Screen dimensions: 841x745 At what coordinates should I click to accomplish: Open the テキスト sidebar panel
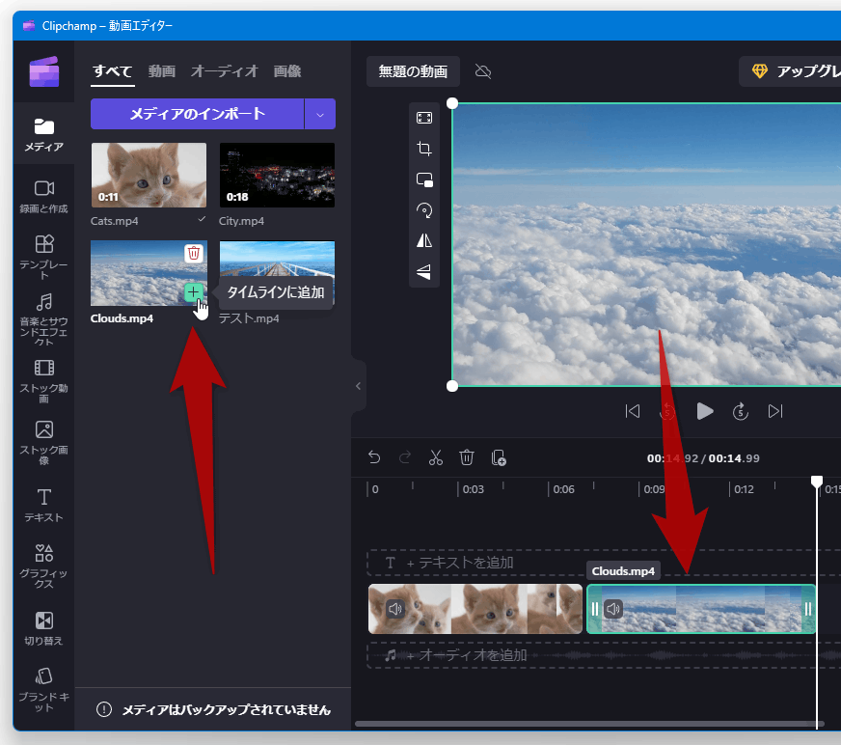[x=44, y=505]
